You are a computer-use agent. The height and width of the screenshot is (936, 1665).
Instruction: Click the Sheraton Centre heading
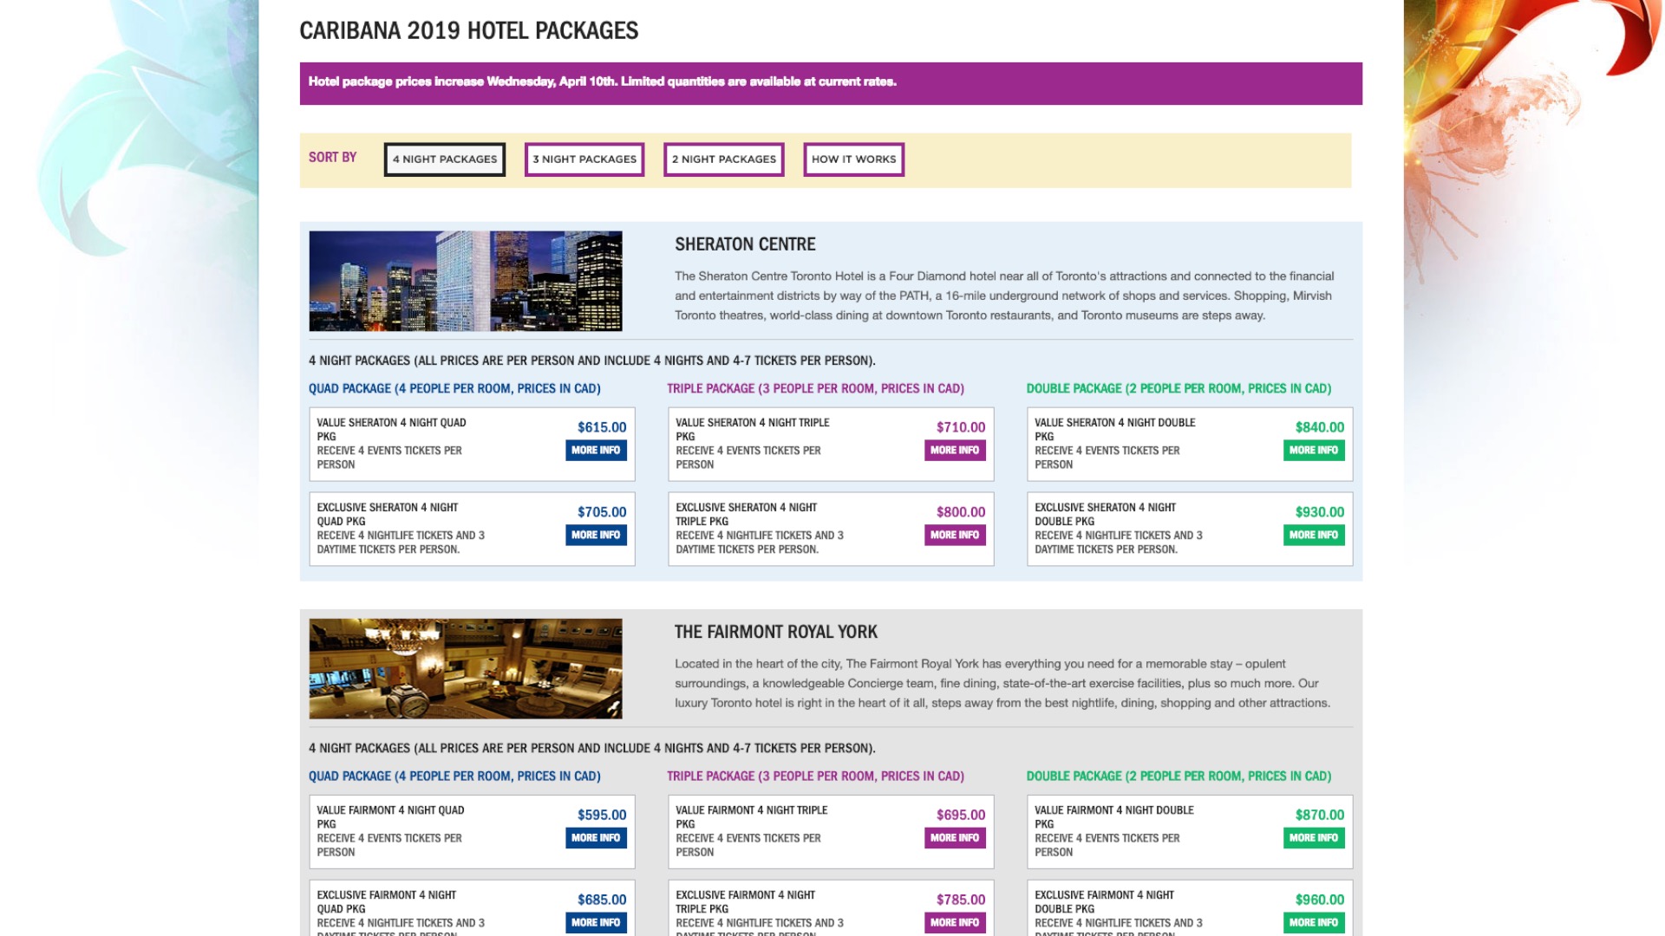tap(745, 244)
